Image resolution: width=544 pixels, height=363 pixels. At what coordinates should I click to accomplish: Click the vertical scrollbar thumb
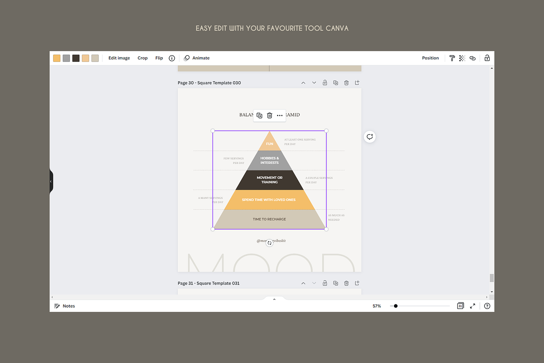click(x=492, y=278)
